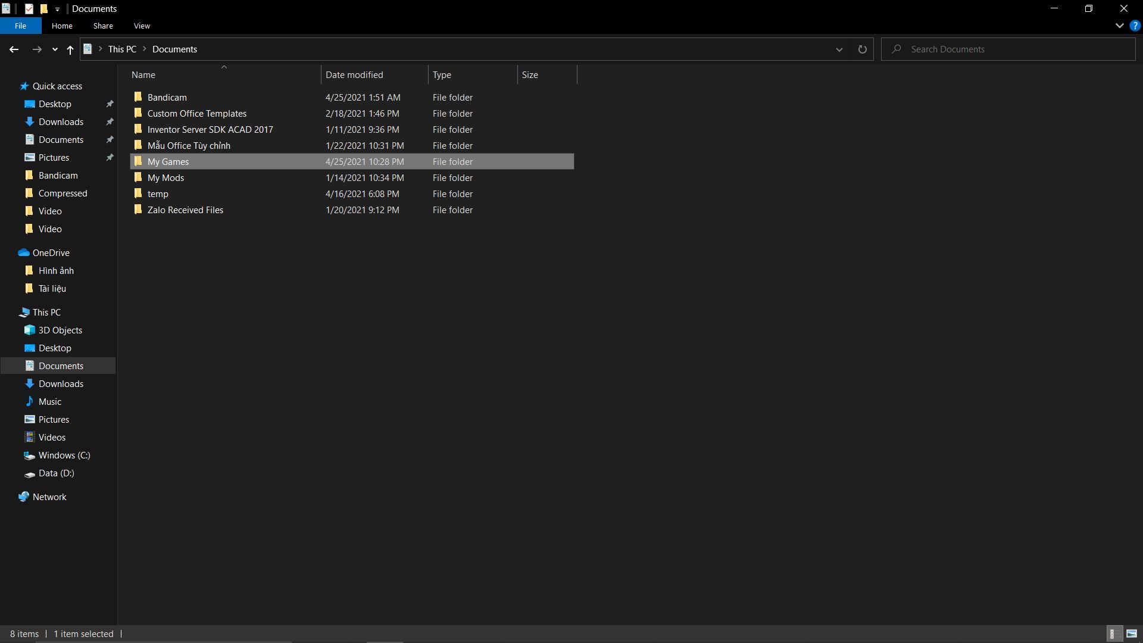This screenshot has height=643, width=1143.
Task: Open Windows (C:) drive in sidebar
Action: click(x=64, y=455)
